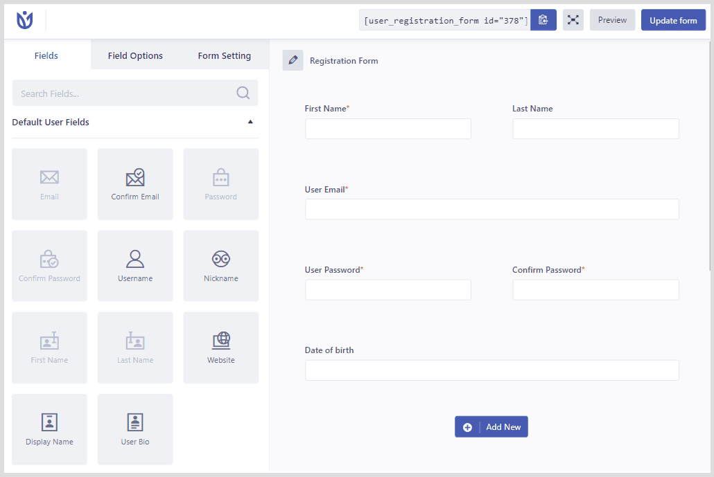Click the User Registration logo icon
This screenshot has width=714, height=477.
click(x=24, y=20)
